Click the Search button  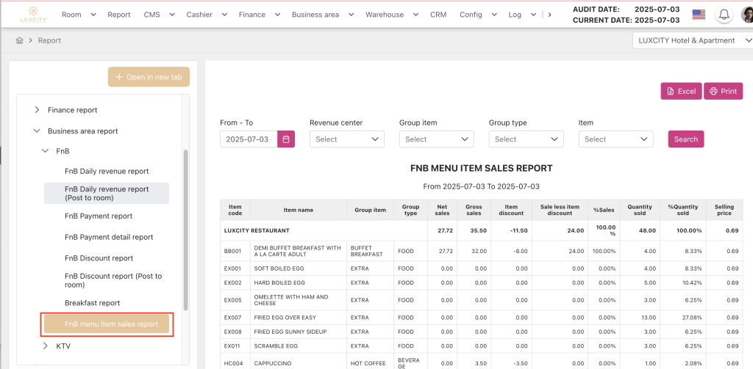685,139
